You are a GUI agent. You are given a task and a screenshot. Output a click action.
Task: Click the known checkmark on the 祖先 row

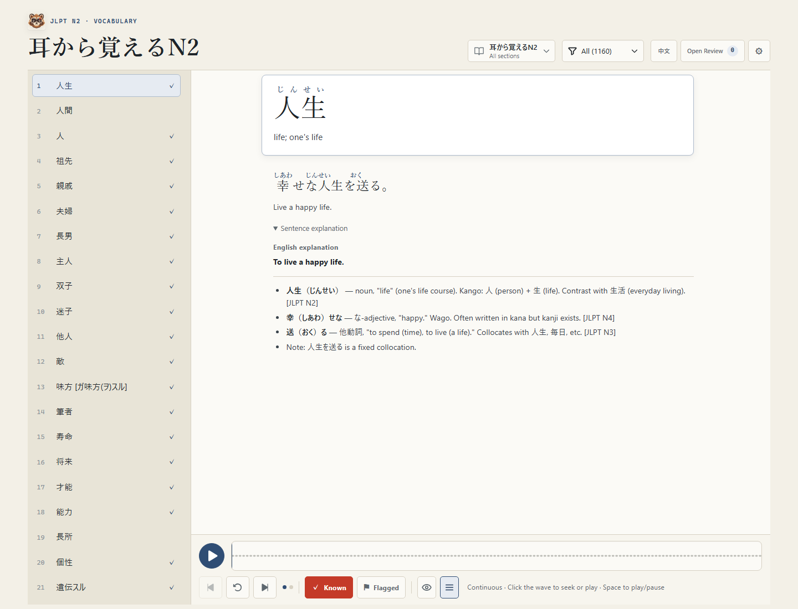click(171, 161)
